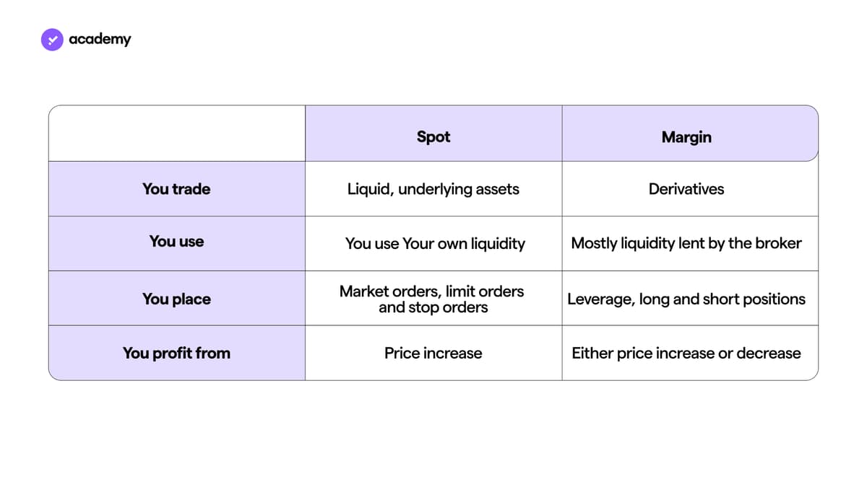The image size is (867, 487).
Task: Click the You profit from row label
Action: pyautogui.click(x=176, y=353)
